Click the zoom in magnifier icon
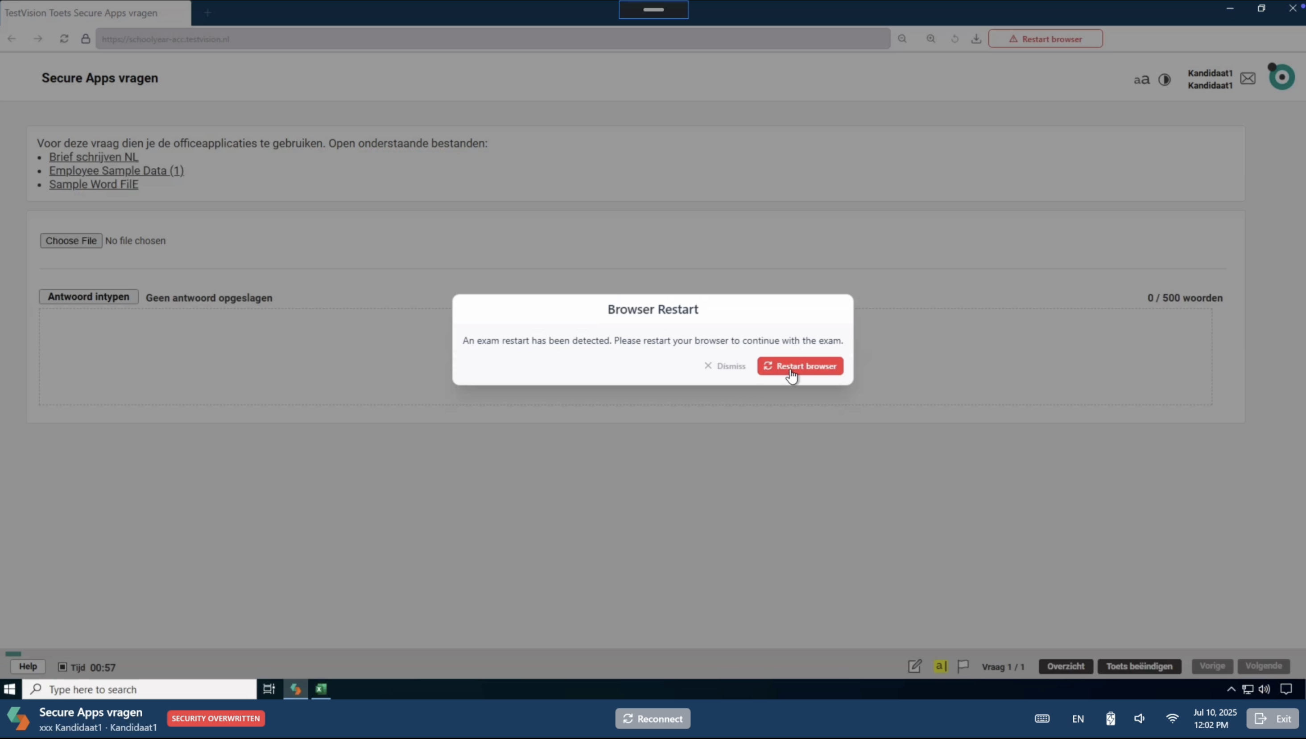Viewport: 1306px width, 739px height. (931, 39)
